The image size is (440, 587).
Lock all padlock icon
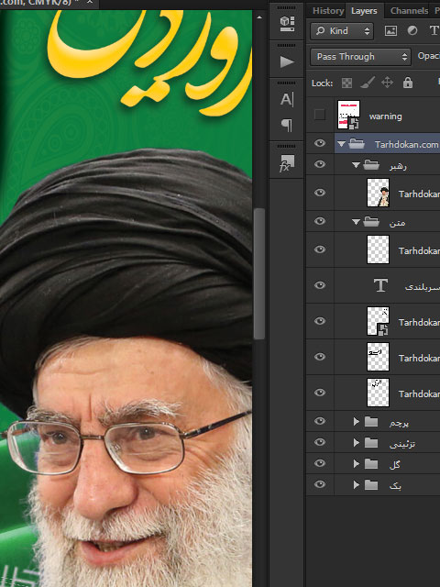[408, 83]
